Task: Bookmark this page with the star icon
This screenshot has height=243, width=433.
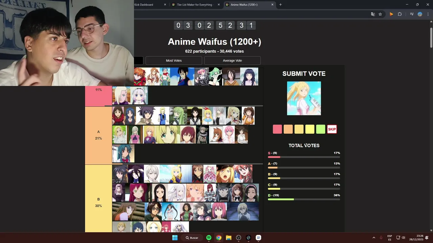Action: coord(380,14)
